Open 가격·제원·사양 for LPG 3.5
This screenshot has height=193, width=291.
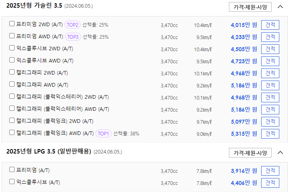click(250, 153)
